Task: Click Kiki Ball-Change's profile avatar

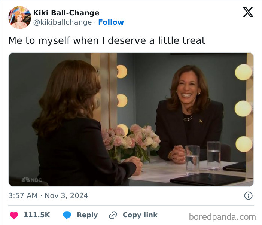Action: [19, 18]
